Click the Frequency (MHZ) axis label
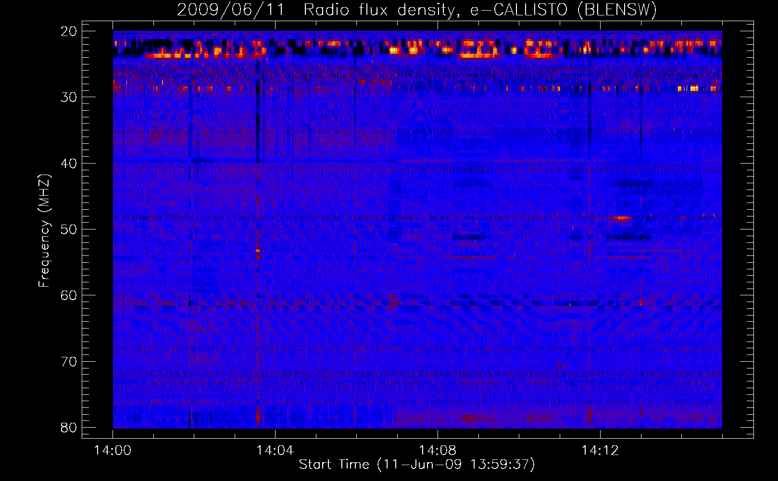 (44, 231)
